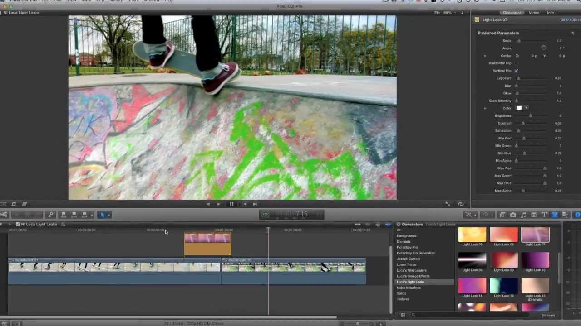Open the Distort tool in viewer
The image size is (581, 326).
click(24, 204)
